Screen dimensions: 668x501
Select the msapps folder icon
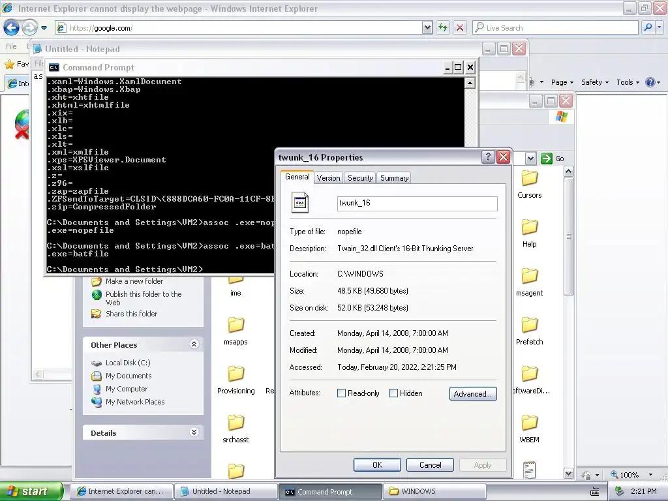pos(235,325)
